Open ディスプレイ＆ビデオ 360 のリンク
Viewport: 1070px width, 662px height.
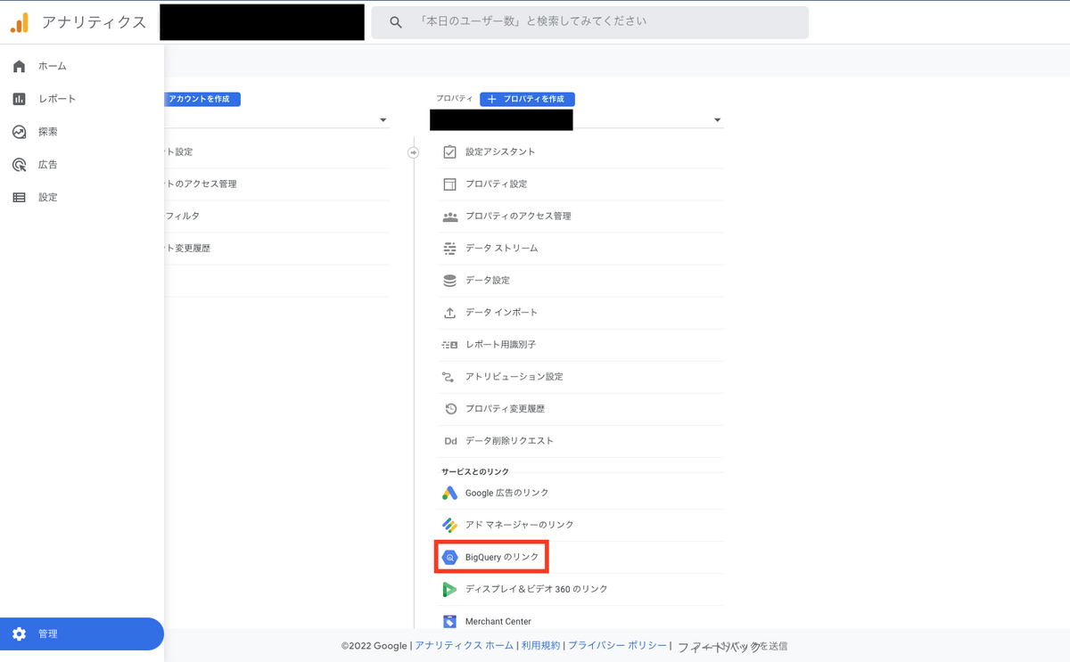point(537,590)
